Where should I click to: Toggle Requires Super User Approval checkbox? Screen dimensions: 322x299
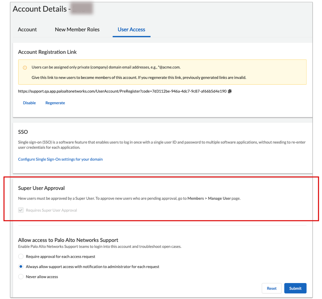[21, 210]
